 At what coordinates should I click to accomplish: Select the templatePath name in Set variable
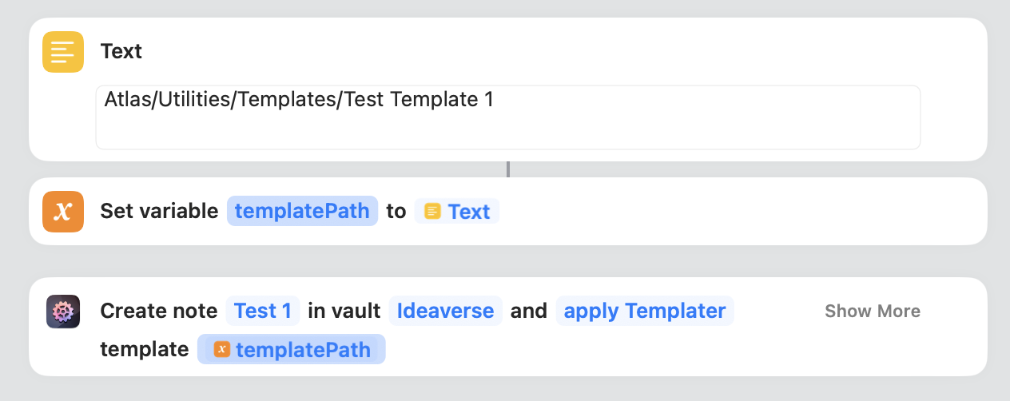click(302, 211)
